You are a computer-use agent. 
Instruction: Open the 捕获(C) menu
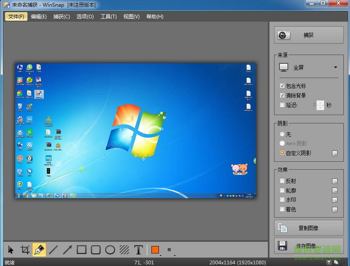(x=61, y=17)
